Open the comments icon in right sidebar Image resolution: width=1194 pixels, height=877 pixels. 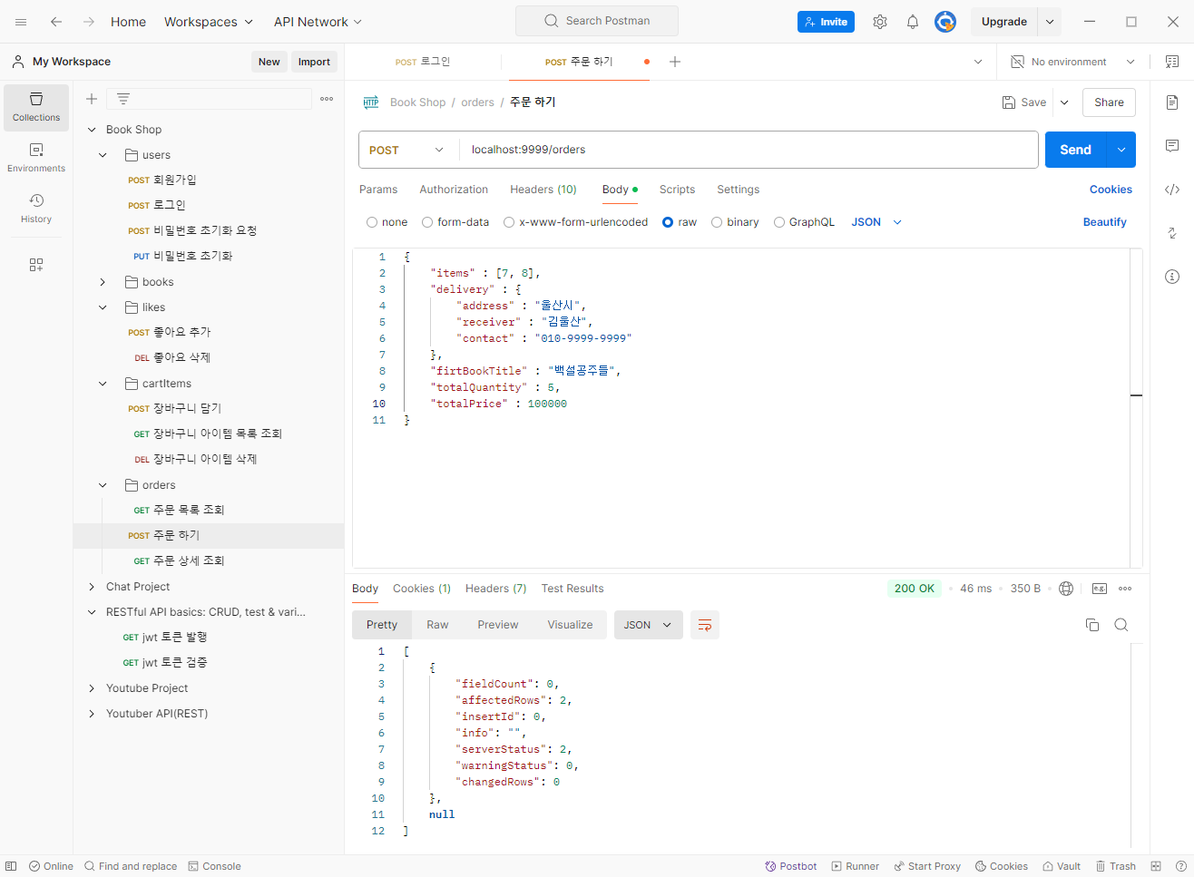(x=1172, y=146)
